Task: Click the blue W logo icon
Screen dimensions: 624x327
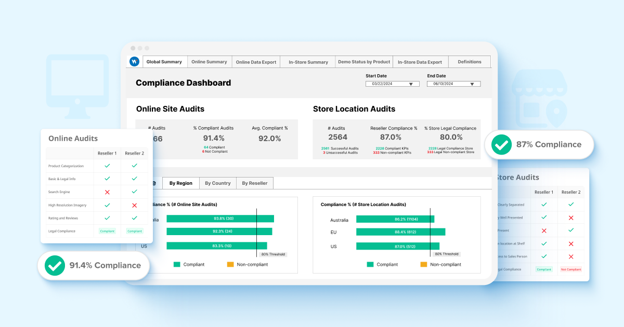Action: (134, 62)
